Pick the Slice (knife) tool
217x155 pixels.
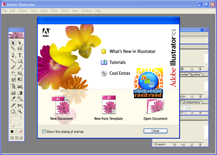click(13, 105)
